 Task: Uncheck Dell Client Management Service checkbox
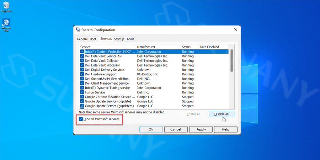tap(82, 83)
